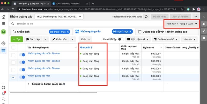Open the clock history icon on right

pyautogui.click(x=204, y=38)
